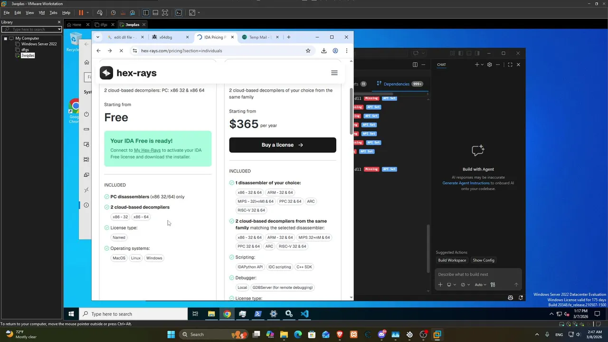The width and height of the screenshot is (608, 342).
Task: Expand the new chat dropdown arrow
Action: pos(482,65)
